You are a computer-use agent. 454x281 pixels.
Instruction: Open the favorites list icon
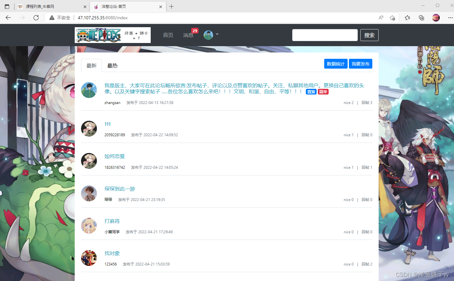click(x=407, y=18)
